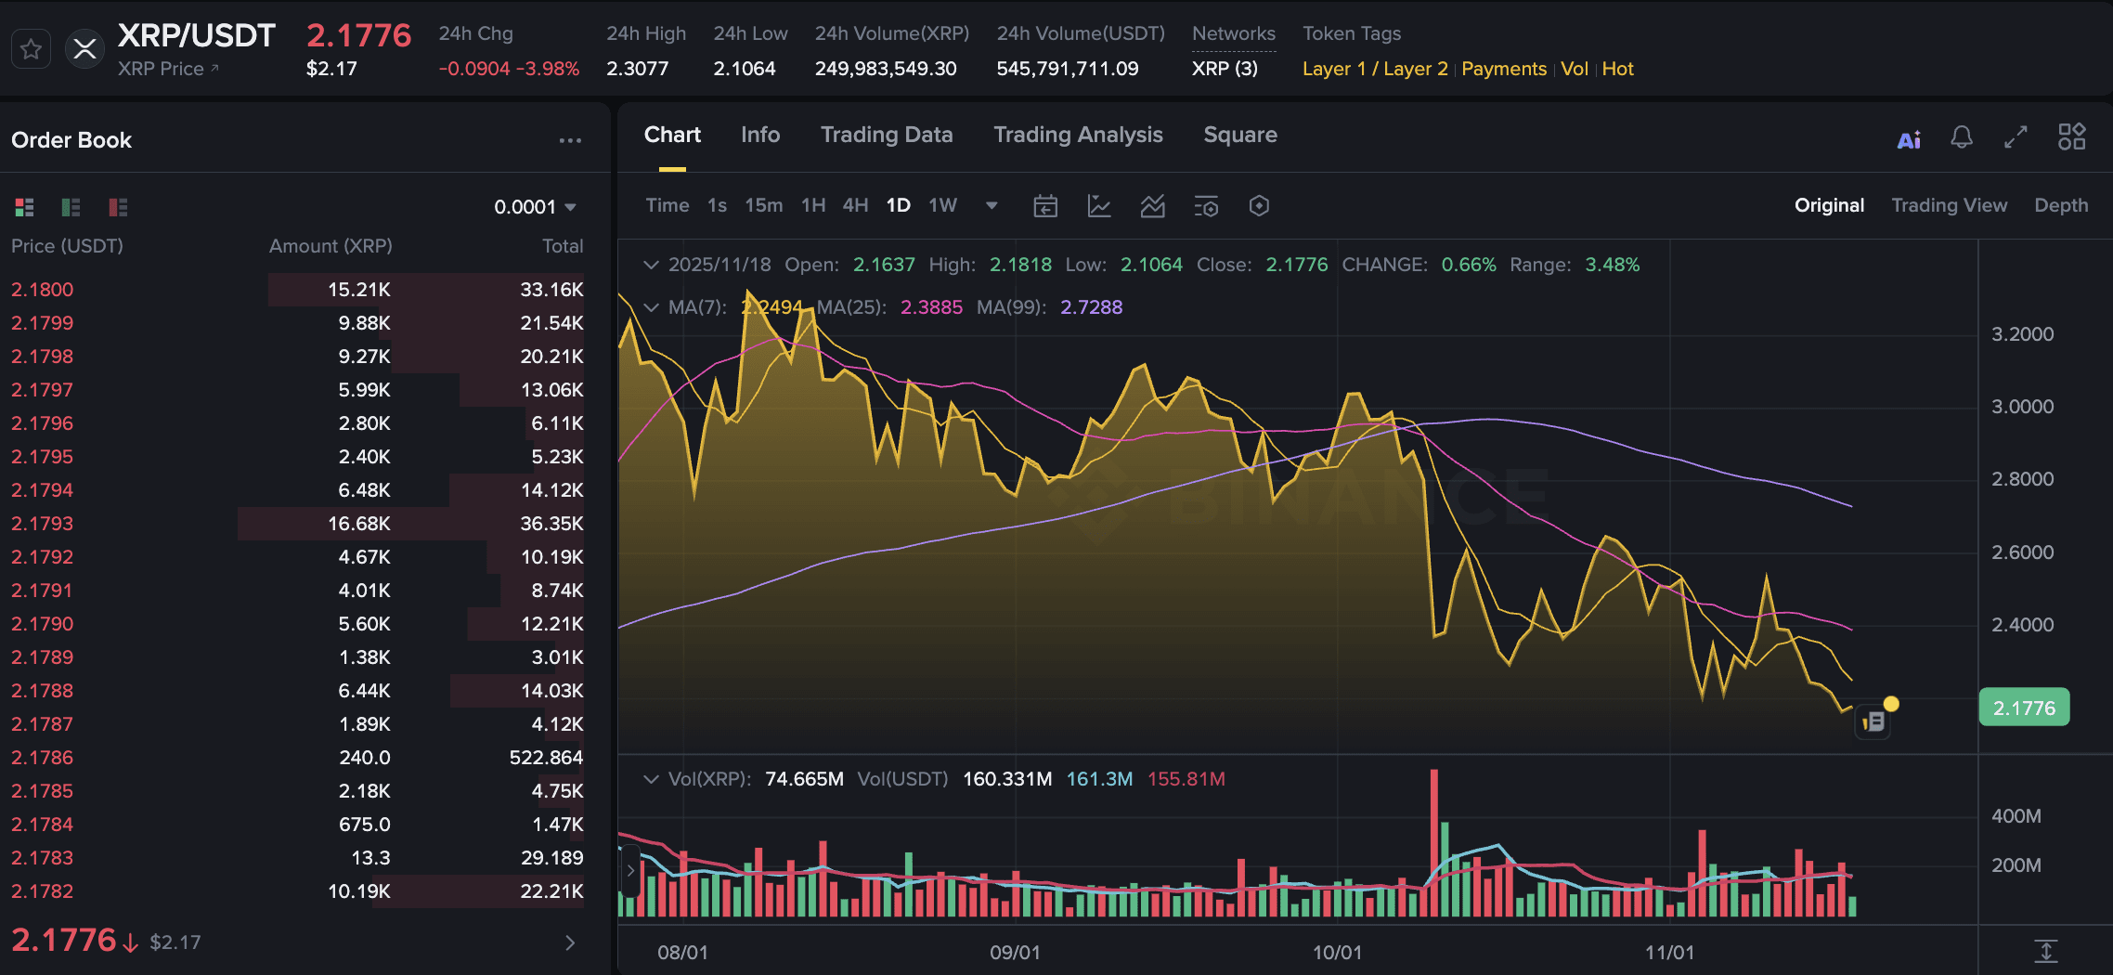Open the Payments token tag link
This screenshot has width=2113, height=975.
1504,68
